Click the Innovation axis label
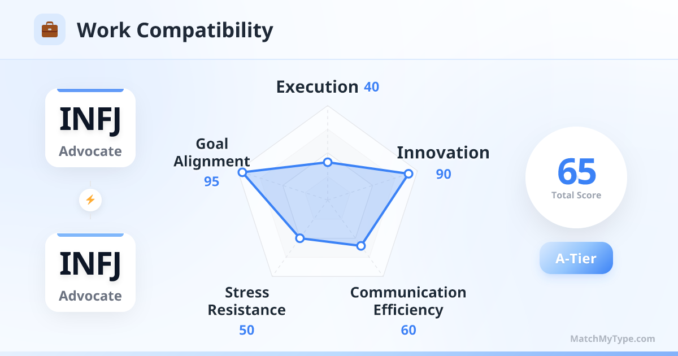 [x=443, y=153]
